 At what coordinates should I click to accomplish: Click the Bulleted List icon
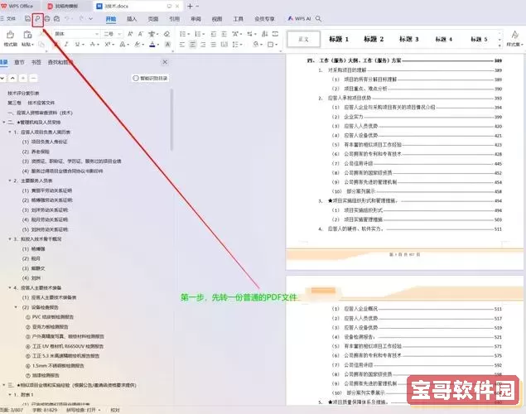point(182,34)
